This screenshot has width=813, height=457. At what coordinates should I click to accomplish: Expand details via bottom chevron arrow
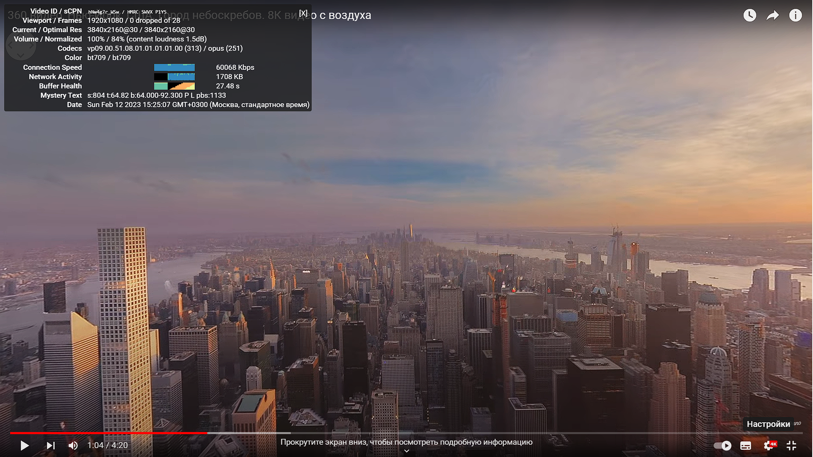[x=406, y=451]
